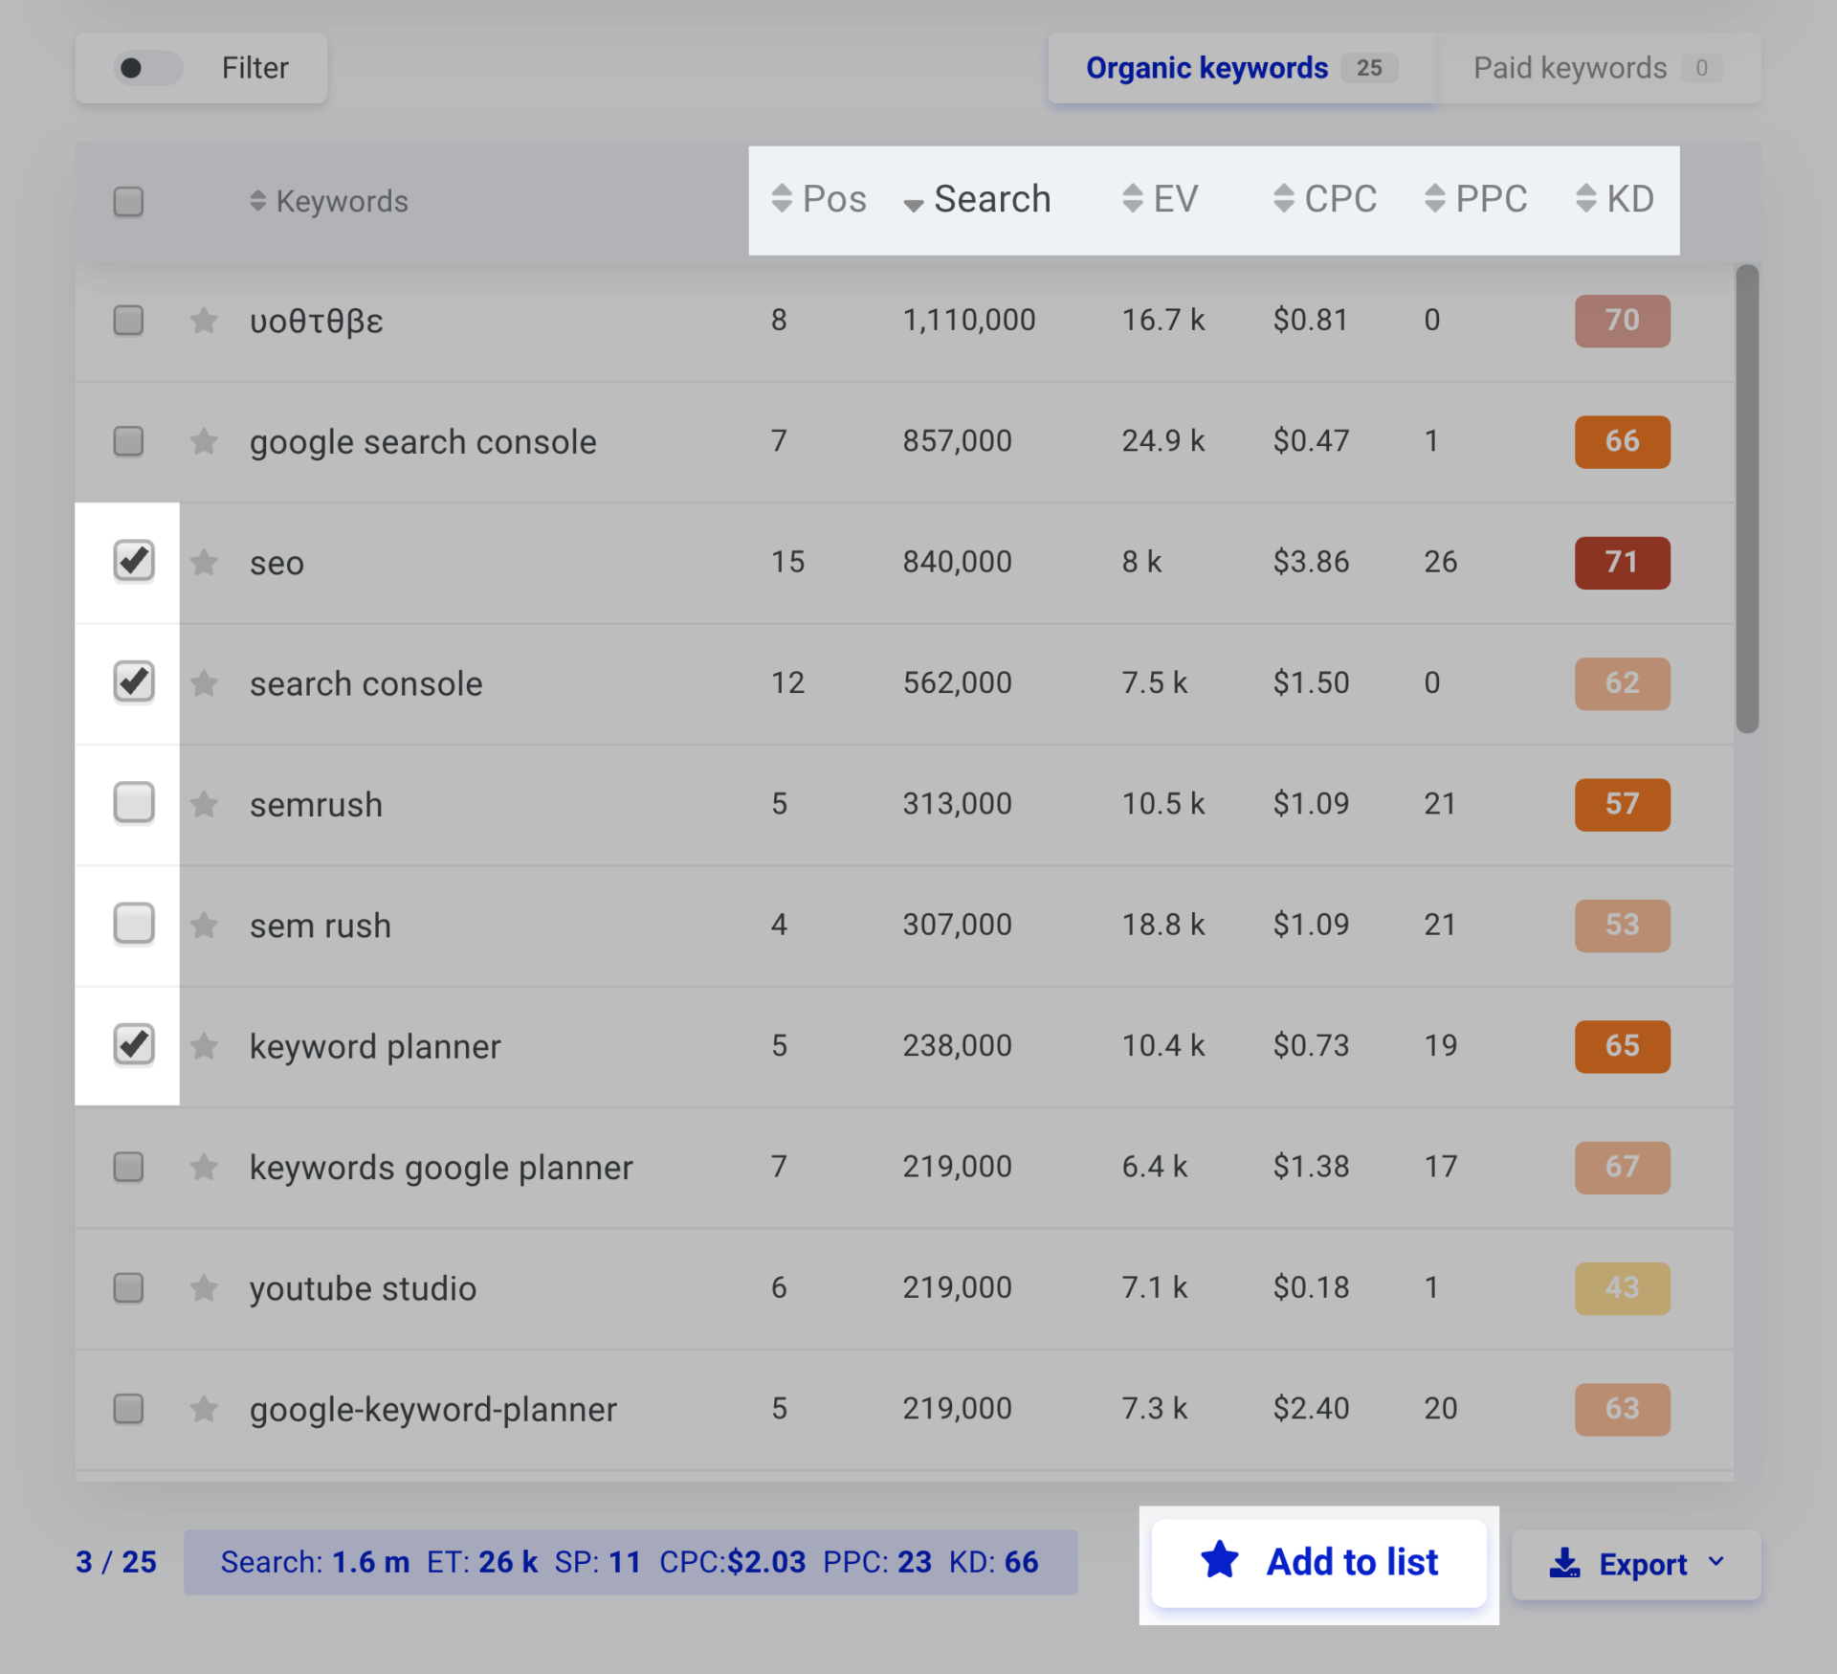The width and height of the screenshot is (1837, 1674).
Task: Uncheck the 'seo' row checkbox
Action: [134, 561]
